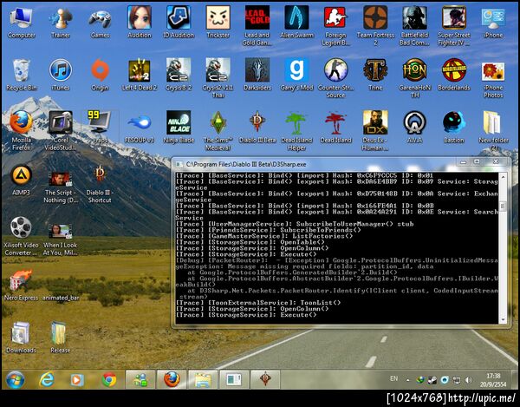
Task: Select the animated_bar desktop file
Action: [61, 298]
